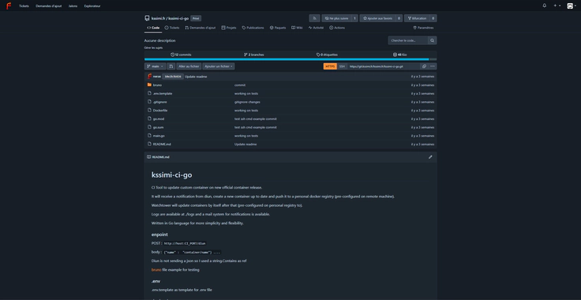Open Explorateur in the top navigation
This screenshot has height=300, width=581.
[92, 6]
